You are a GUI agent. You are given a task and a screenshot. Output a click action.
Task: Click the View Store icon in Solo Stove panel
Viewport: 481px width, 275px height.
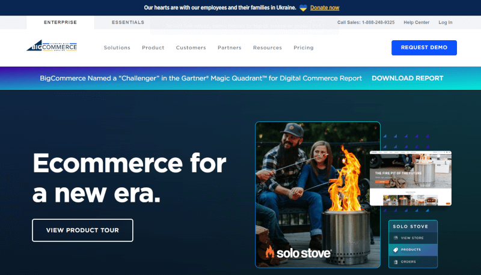click(x=396, y=238)
